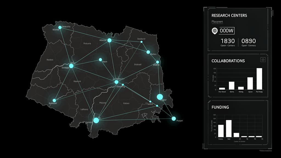Image resolution: width=281 pixels, height=158 pixels.
Task: Click the lock icon in Collaborations panel
Action: coord(263,60)
